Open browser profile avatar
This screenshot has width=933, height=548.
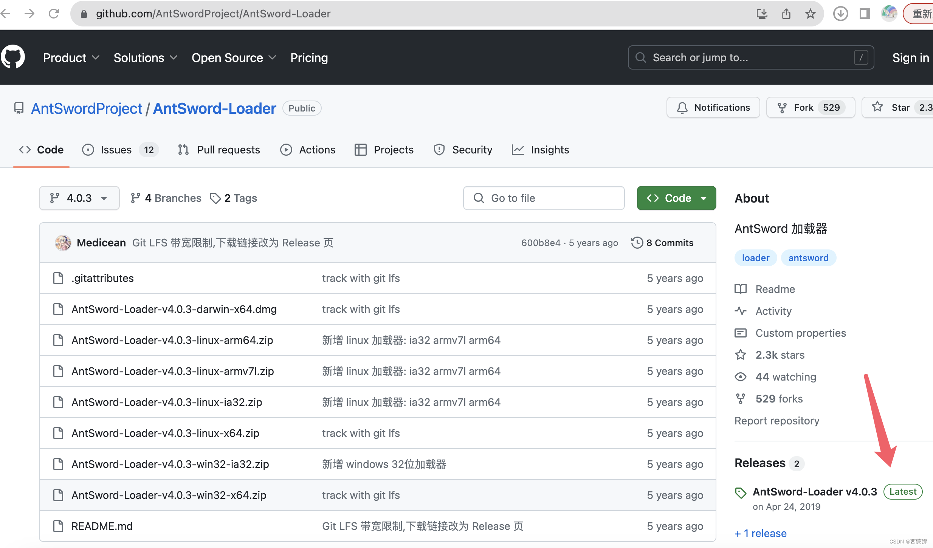pos(889,14)
